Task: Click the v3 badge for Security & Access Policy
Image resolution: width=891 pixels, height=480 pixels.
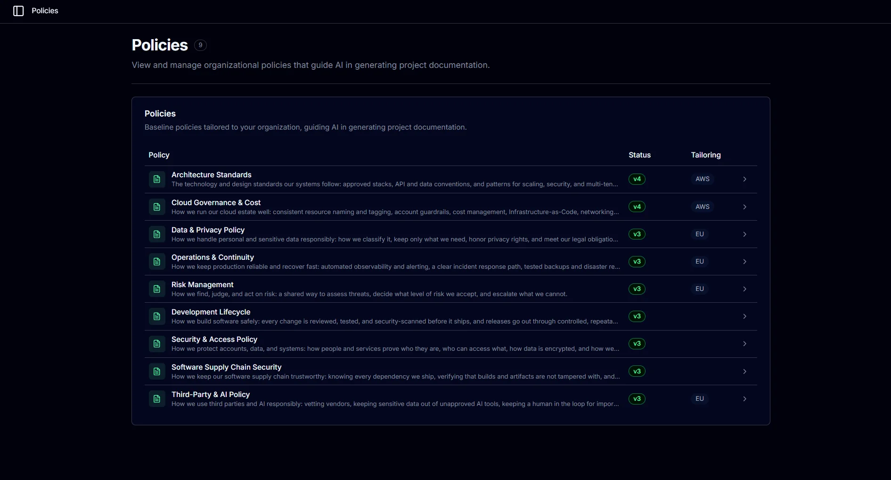Action: 637,344
